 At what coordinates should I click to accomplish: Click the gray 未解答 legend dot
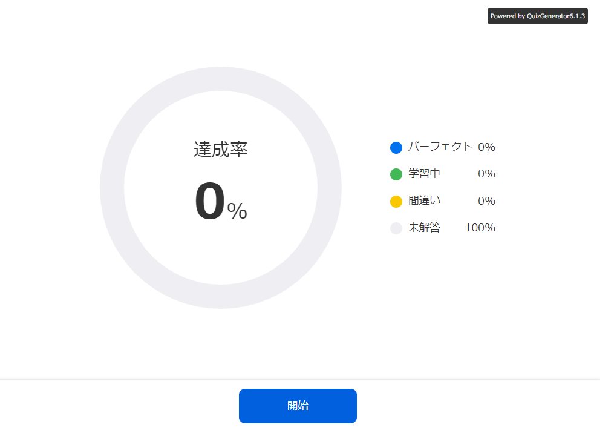pos(396,228)
